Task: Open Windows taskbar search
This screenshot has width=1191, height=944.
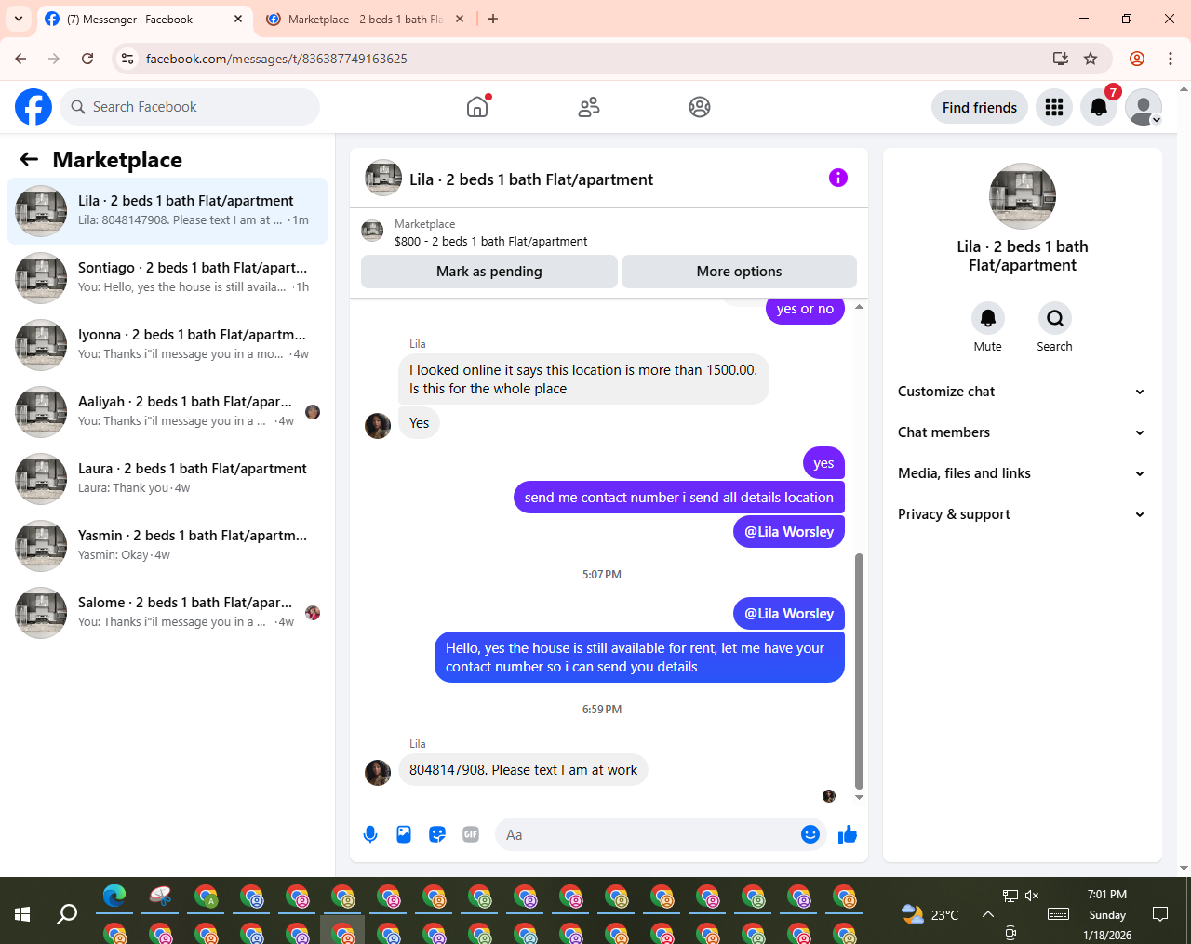Action: point(67,914)
